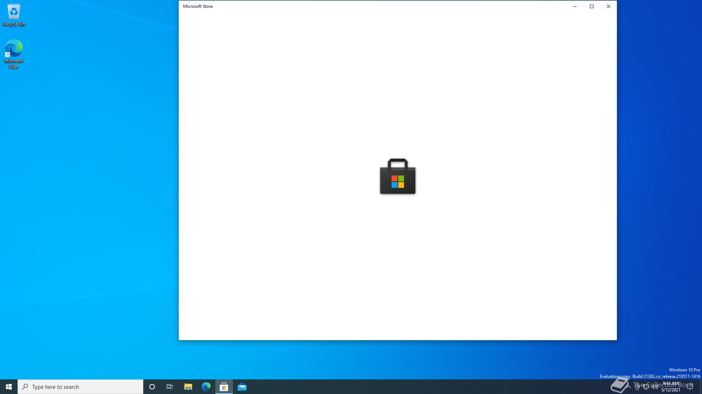Click the Microsoft Store taskbar button

click(x=224, y=387)
